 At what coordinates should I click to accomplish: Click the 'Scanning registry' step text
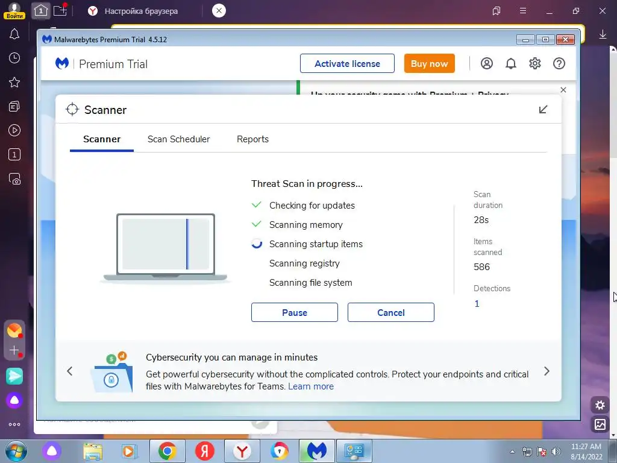304,263
